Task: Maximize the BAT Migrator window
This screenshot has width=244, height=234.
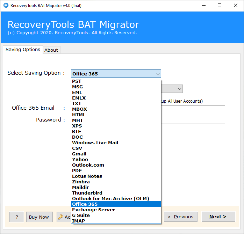Action: point(220,6)
